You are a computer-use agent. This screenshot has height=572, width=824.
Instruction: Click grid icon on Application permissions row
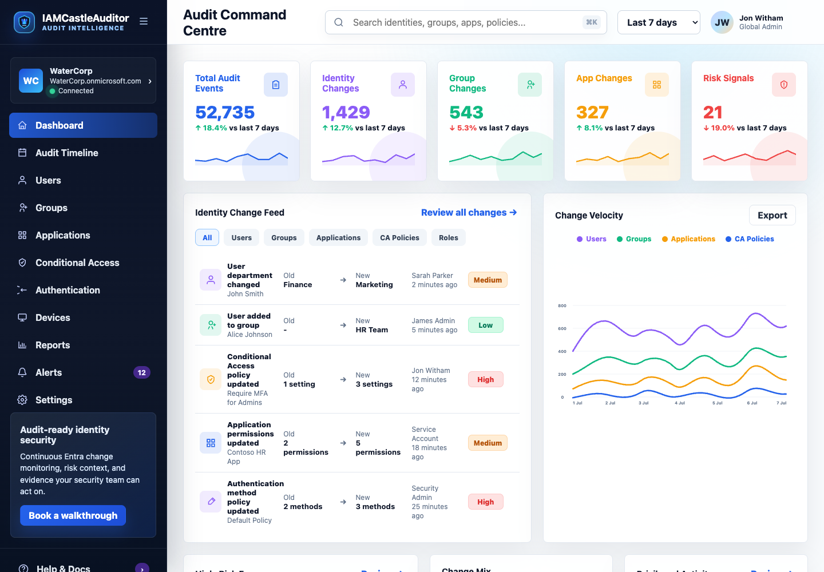click(x=211, y=443)
